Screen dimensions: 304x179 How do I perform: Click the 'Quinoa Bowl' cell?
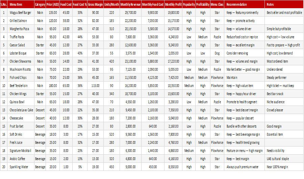[x=21, y=102]
